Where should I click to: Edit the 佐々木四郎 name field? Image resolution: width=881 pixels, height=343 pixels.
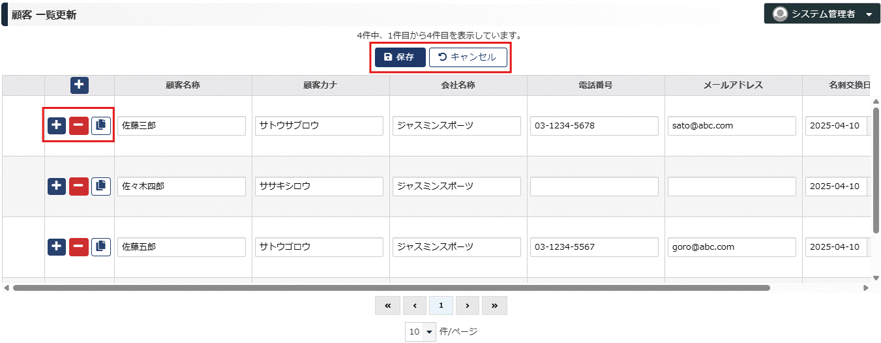[x=181, y=186]
